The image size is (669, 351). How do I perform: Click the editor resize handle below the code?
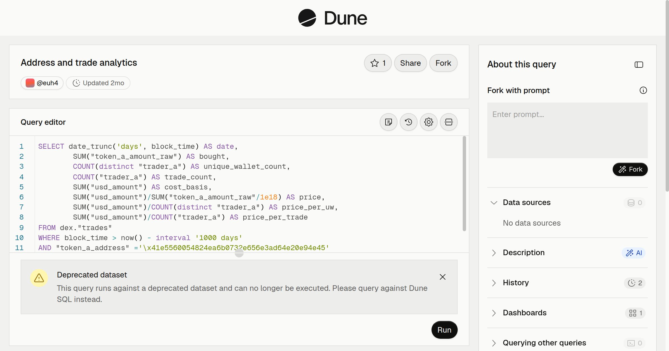(x=239, y=253)
